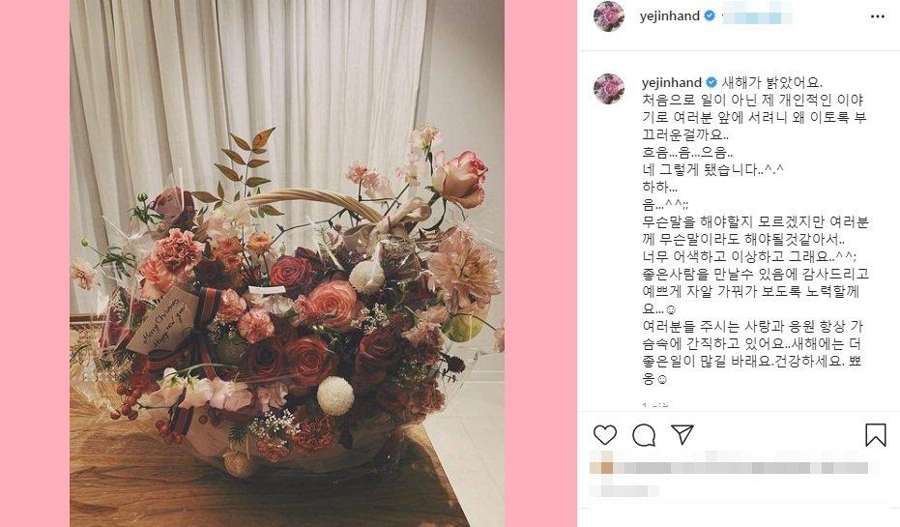The height and width of the screenshot is (527, 900).
Task: Like the post with the heart icon
Action: tap(604, 435)
